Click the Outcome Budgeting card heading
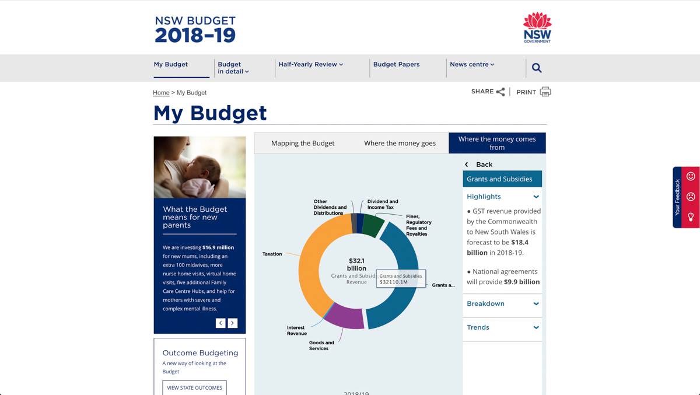 pos(200,353)
